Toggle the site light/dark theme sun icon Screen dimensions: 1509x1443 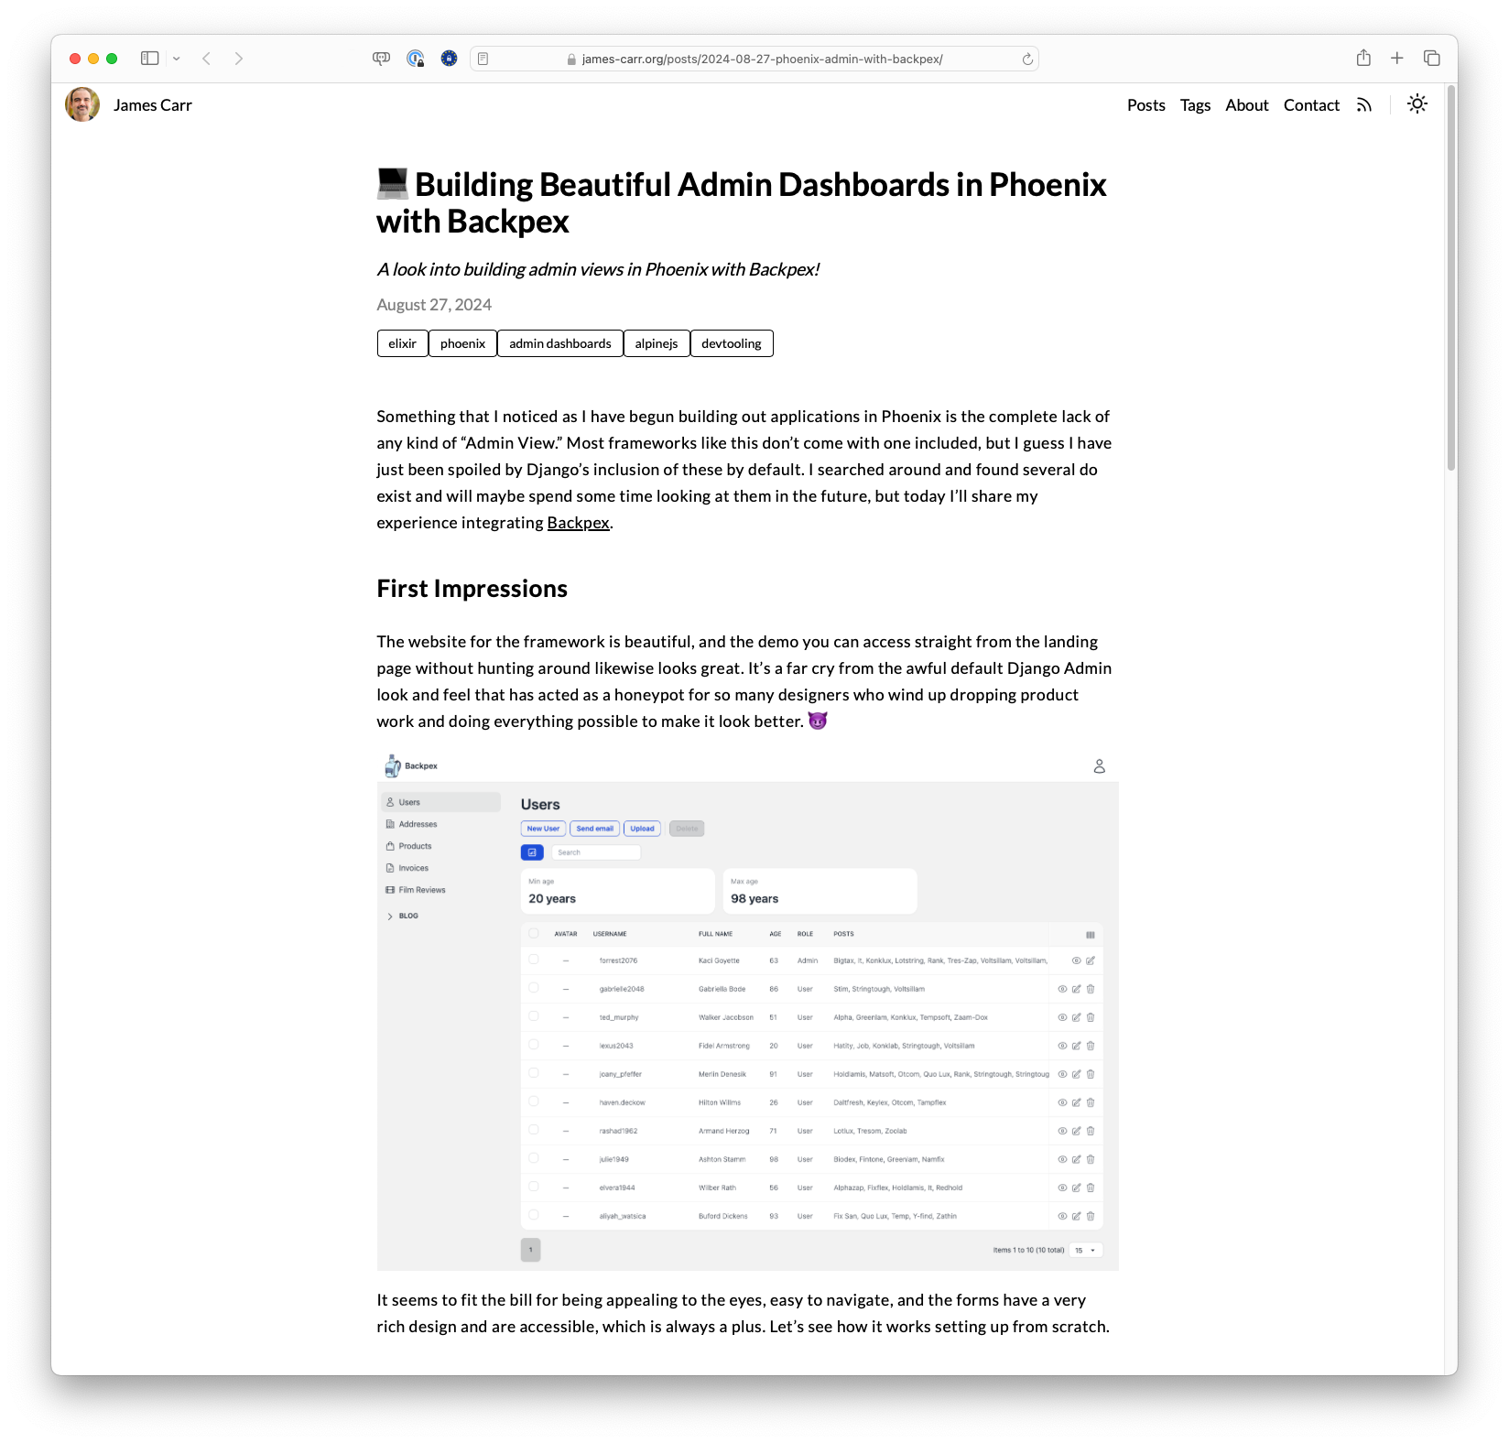1417,104
